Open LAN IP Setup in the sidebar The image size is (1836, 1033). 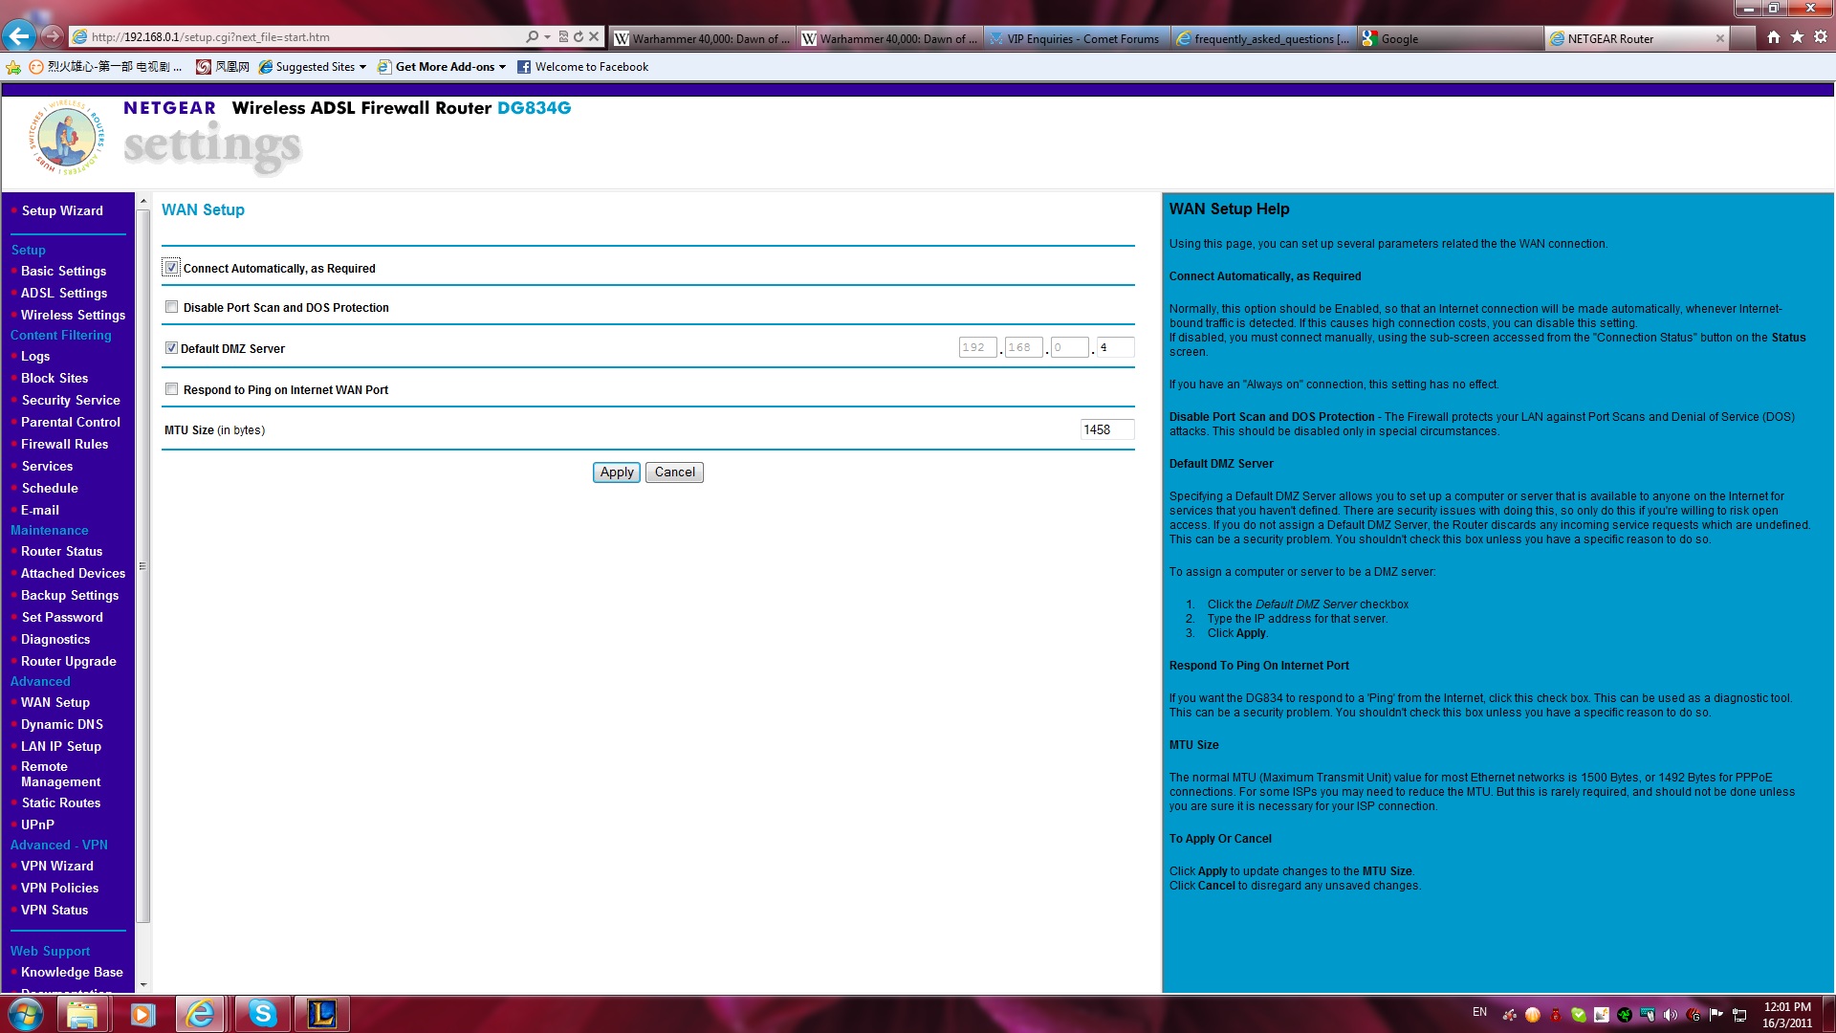[61, 746]
